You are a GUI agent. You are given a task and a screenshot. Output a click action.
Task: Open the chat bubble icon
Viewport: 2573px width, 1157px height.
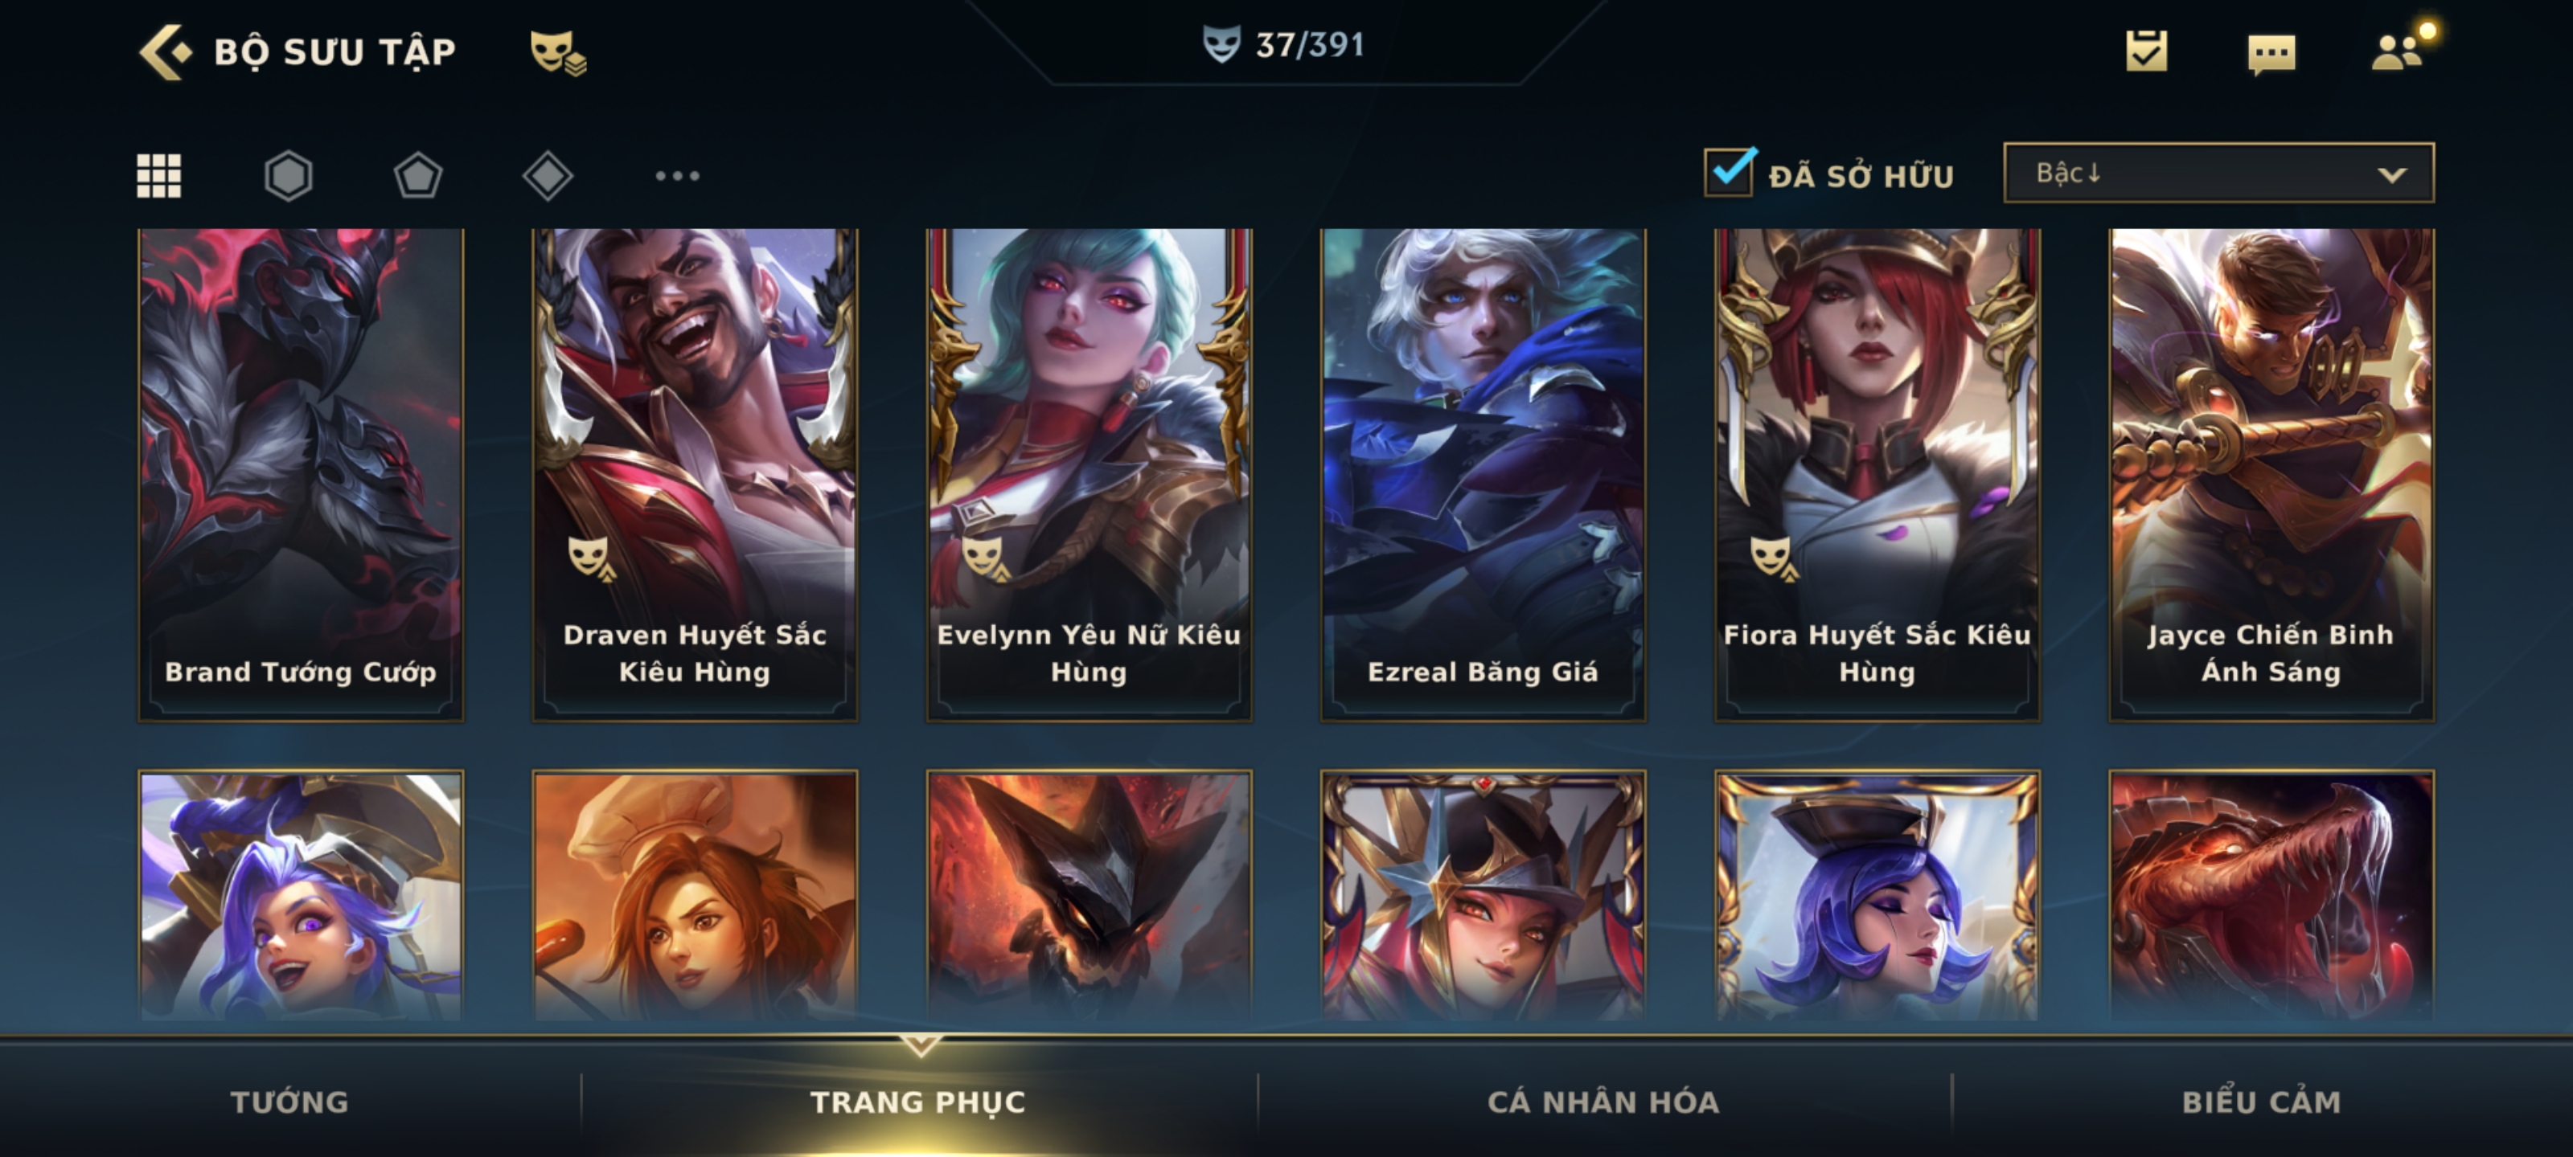click(2271, 54)
